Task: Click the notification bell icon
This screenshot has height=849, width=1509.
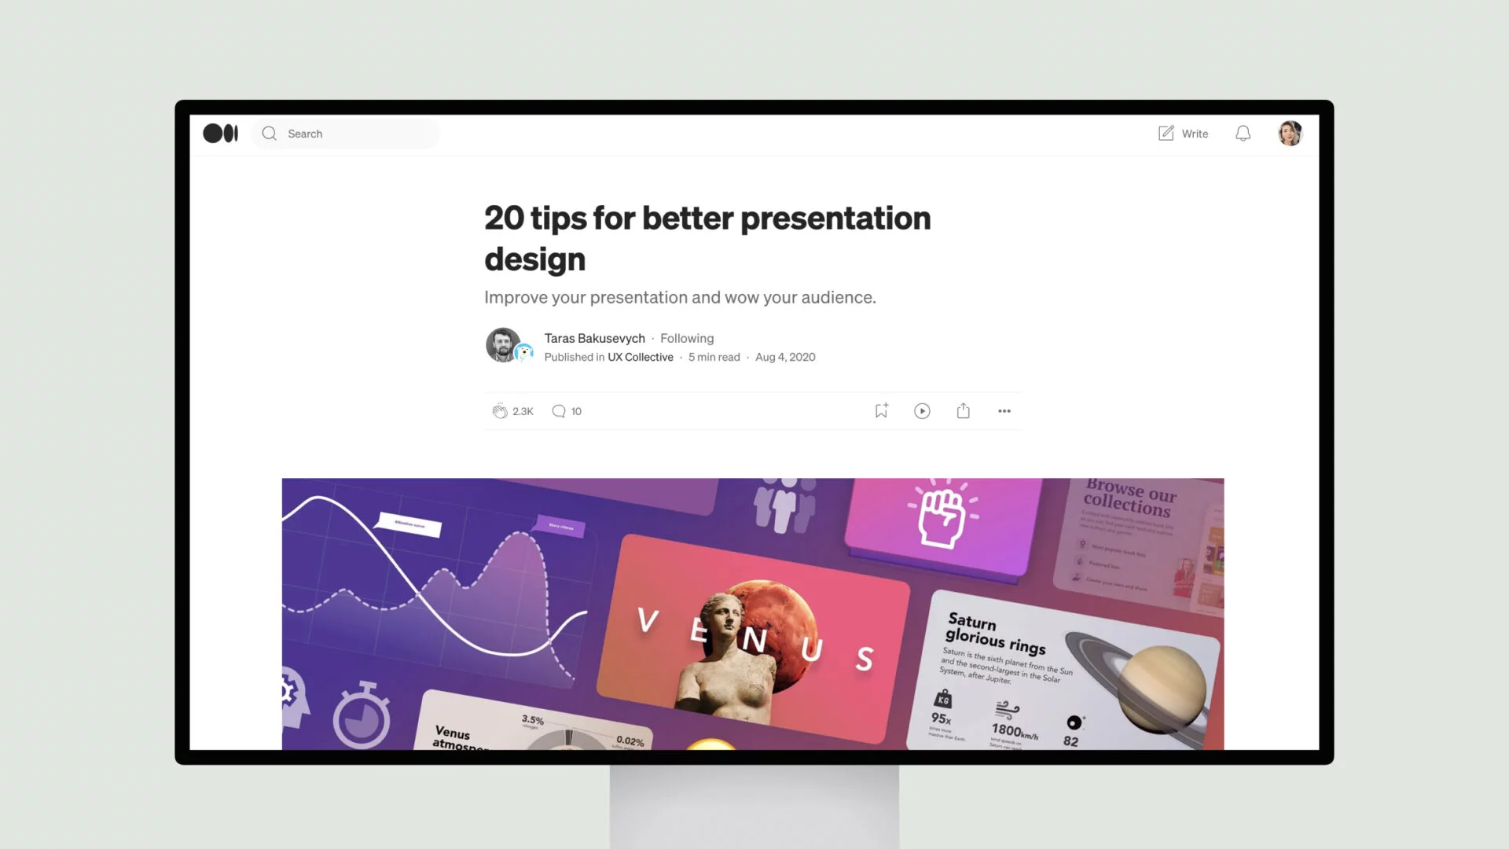Action: coord(1243,133)
